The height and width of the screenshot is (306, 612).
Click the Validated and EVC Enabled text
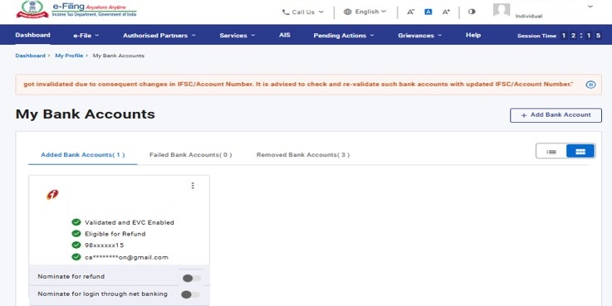130,222
